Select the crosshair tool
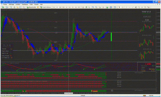The height and width of the screenshot is (97, 161). coord(123,7)
